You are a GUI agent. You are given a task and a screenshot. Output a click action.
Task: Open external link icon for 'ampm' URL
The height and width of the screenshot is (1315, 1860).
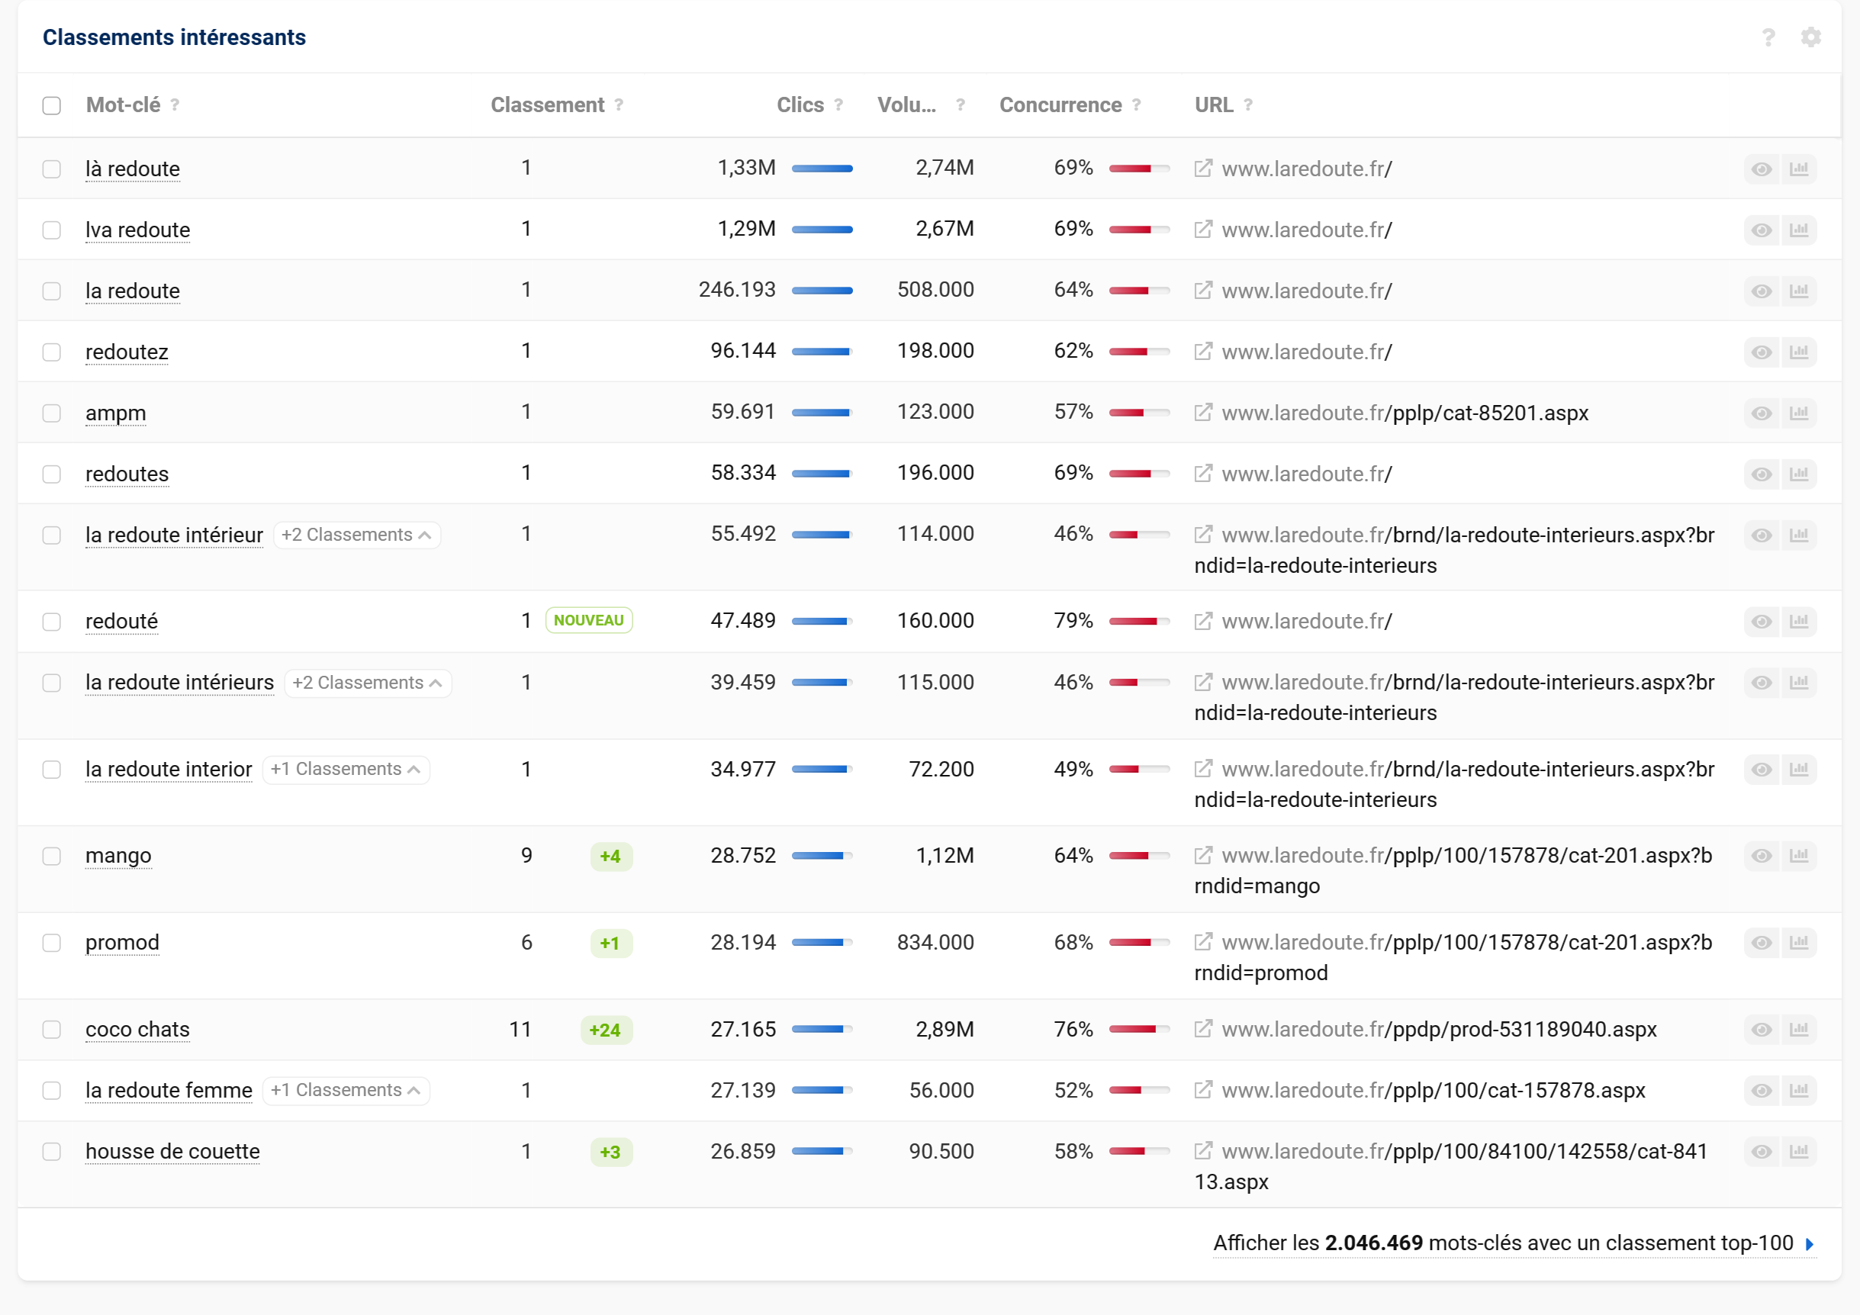[1203, 412]
